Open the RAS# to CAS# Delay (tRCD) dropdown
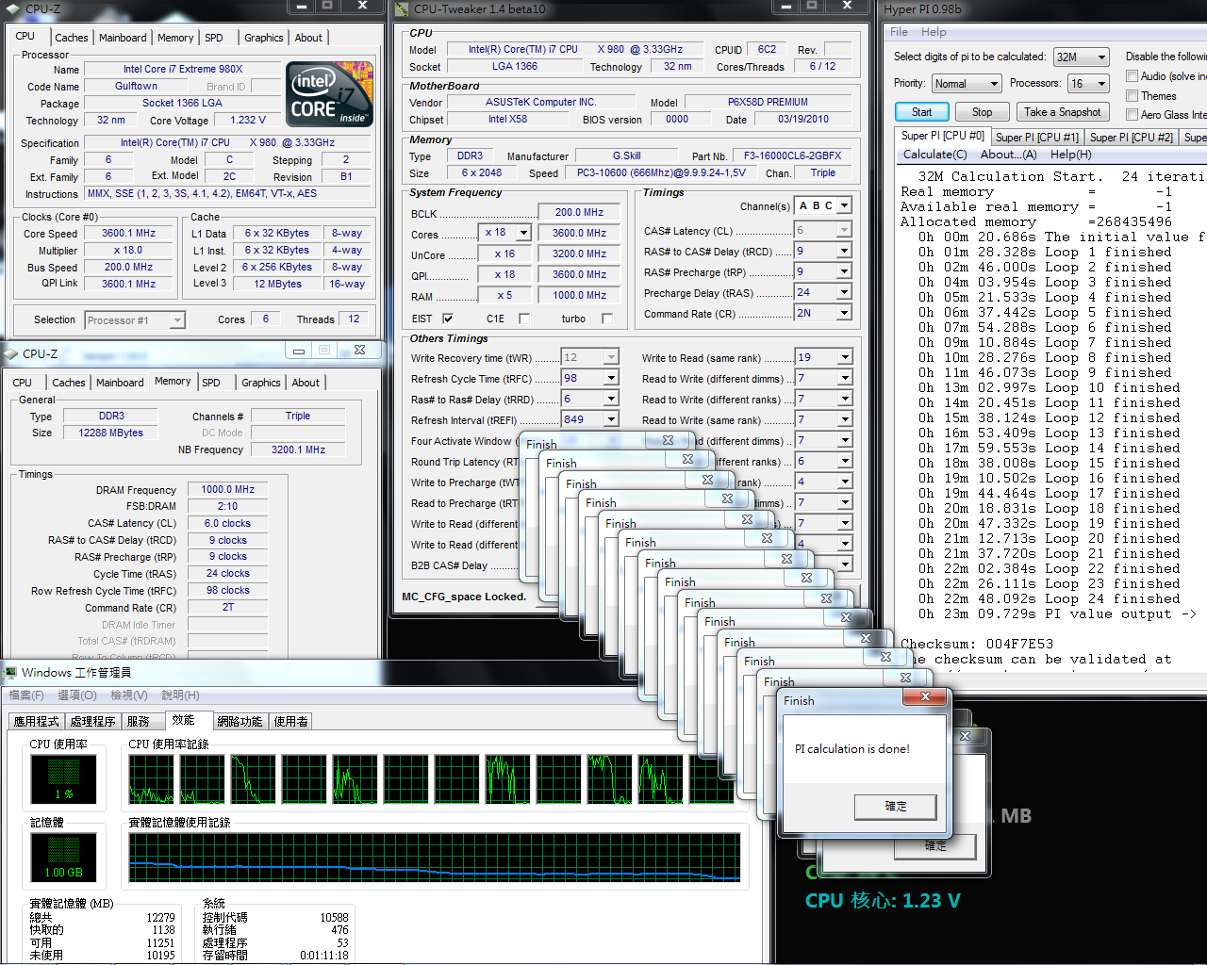 (844, 251)
